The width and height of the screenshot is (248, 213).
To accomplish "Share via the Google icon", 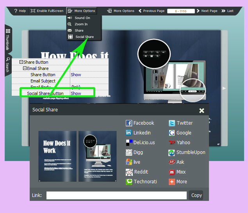I will point(172,133).
